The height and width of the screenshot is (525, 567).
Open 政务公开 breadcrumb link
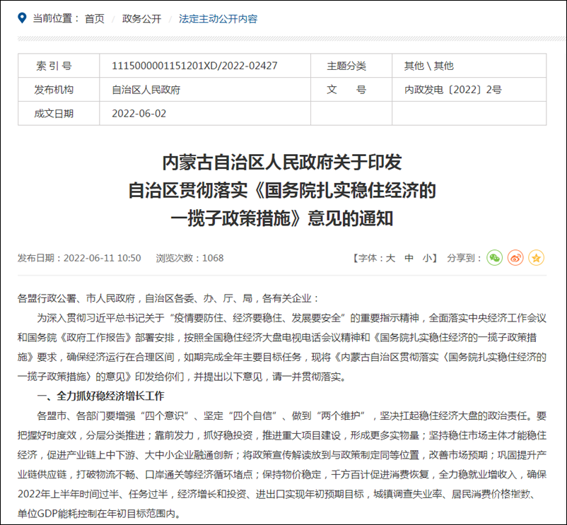(x=141, y=19)
